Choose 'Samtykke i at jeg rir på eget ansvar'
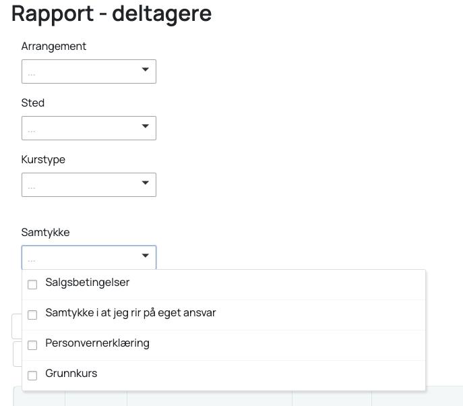 pos(130,313)
